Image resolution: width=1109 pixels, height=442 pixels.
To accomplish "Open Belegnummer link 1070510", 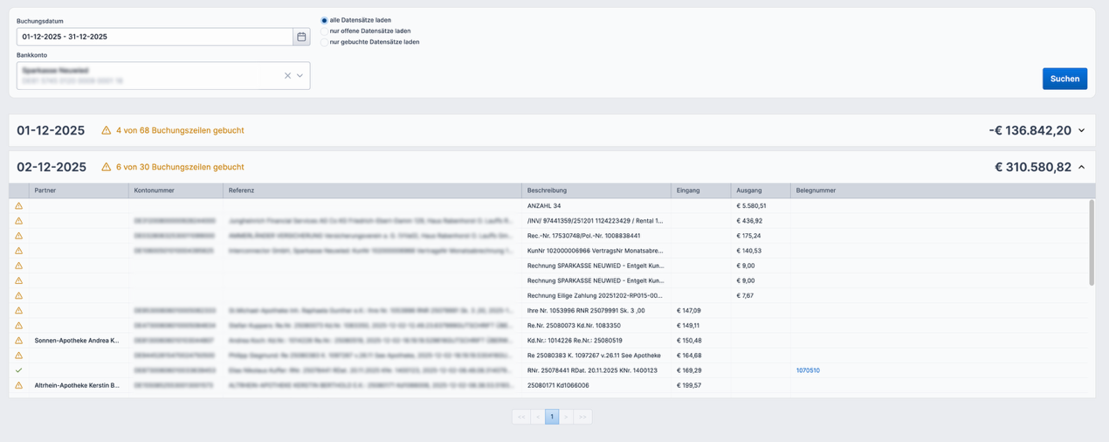I will (x=808, y=370).
